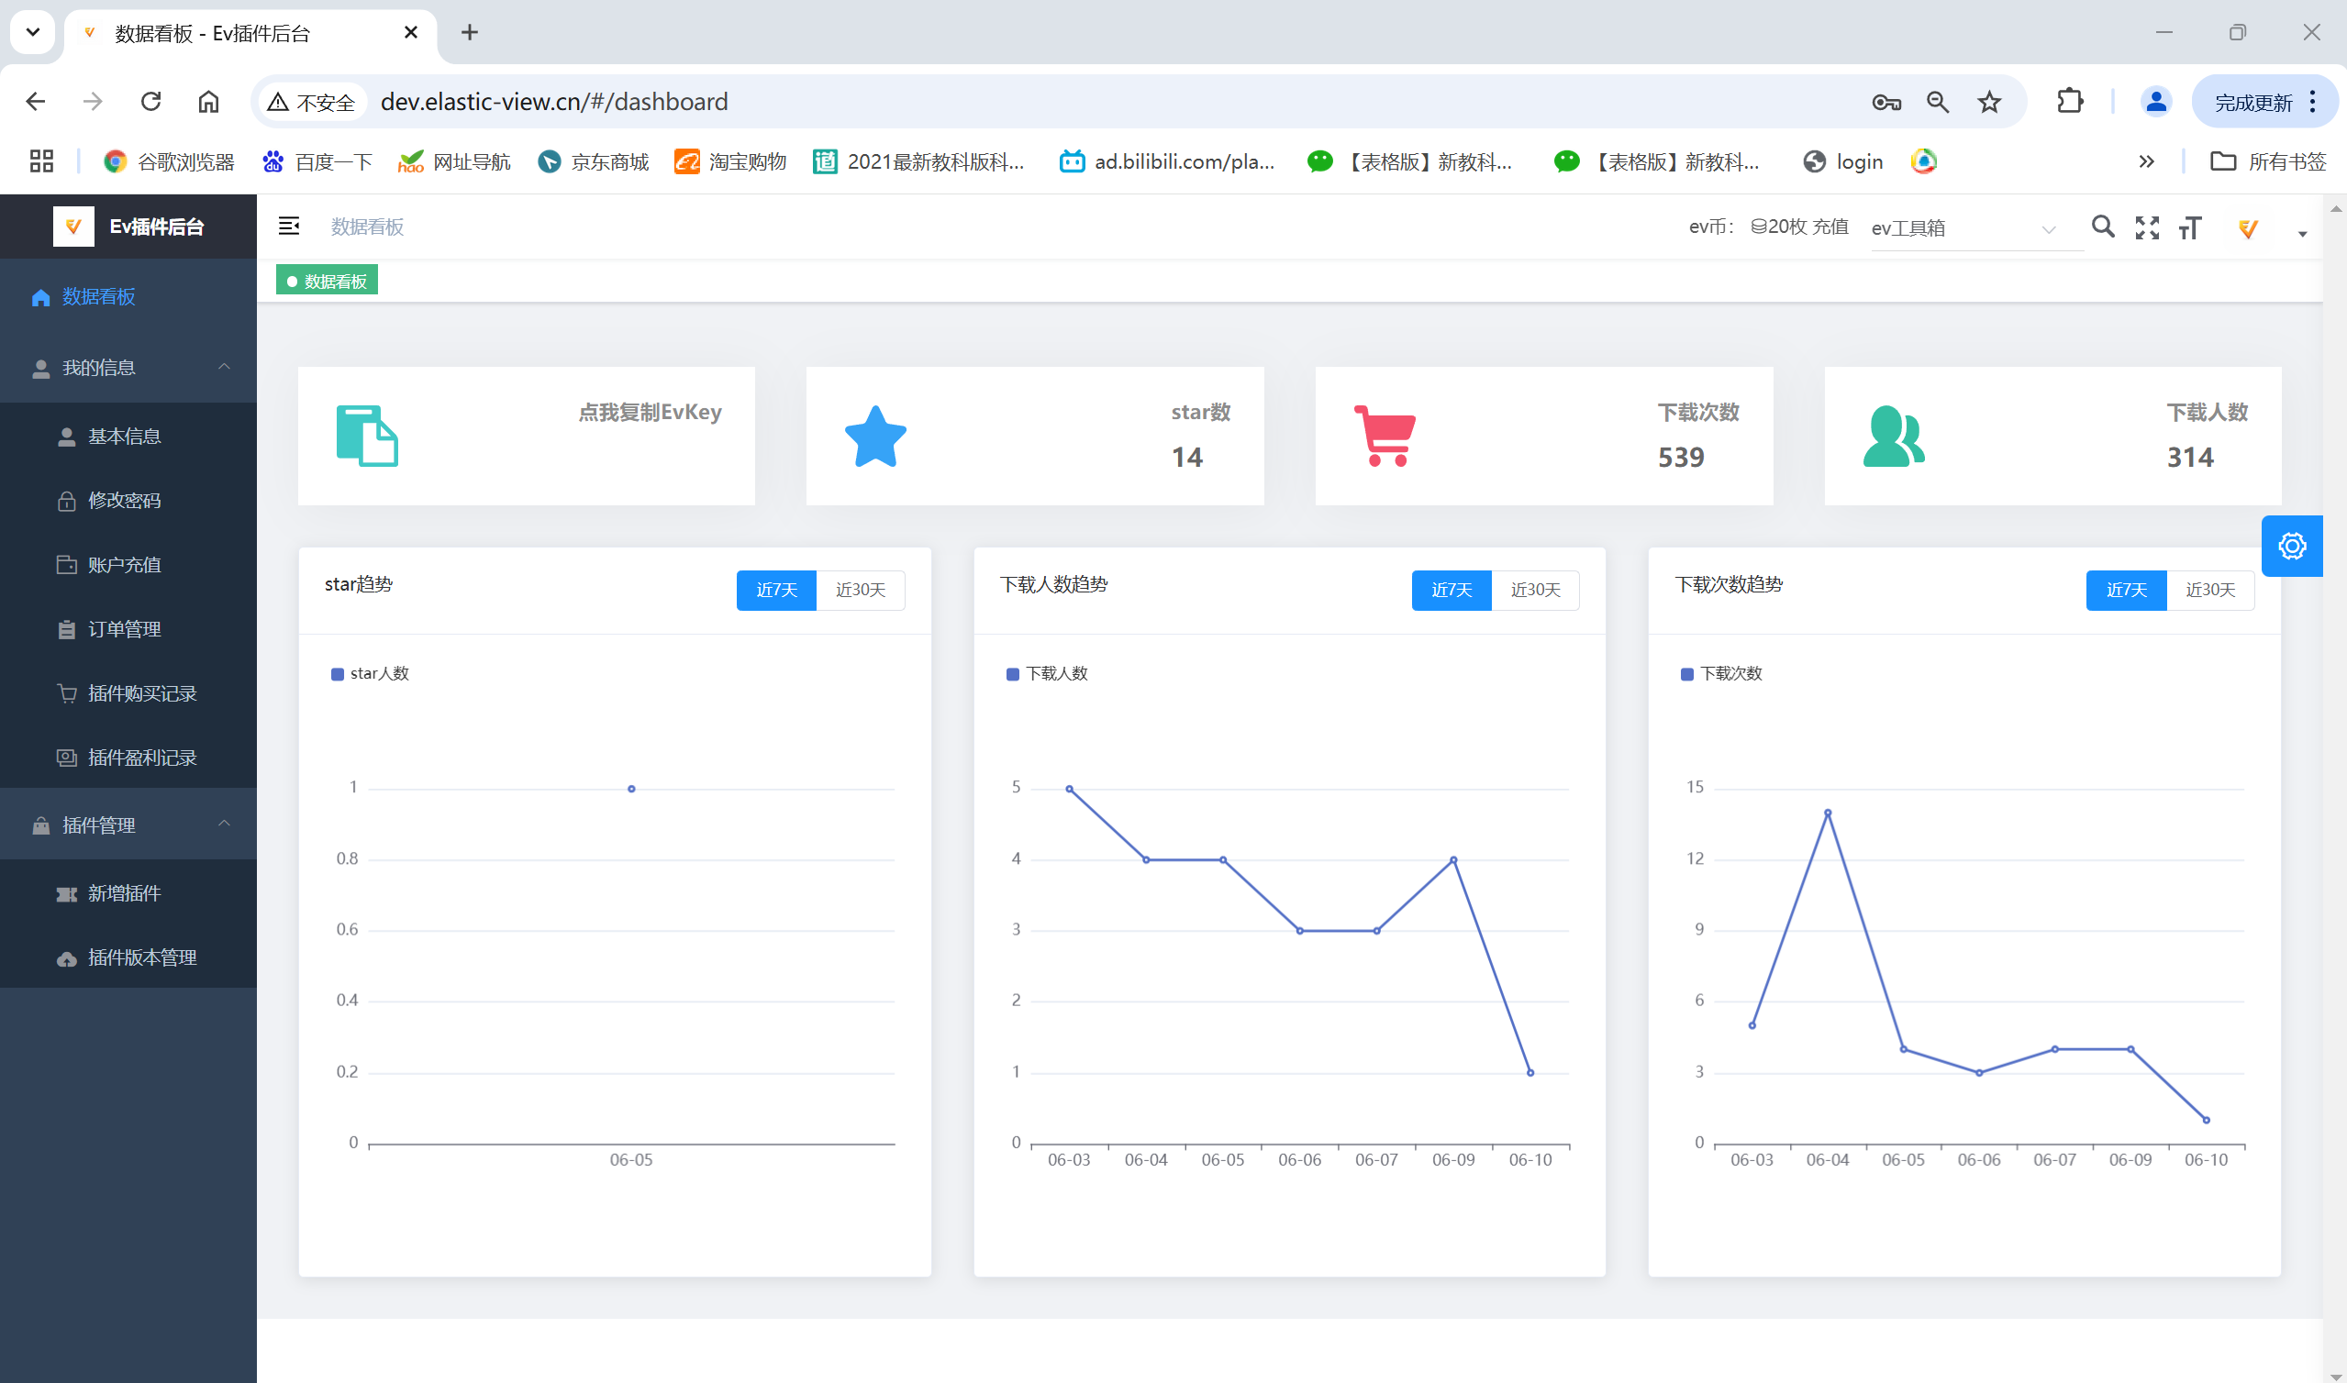The height and width of the screenshot is (1383, 2347).
Task: Click the address bar URL
Action: 554,102
